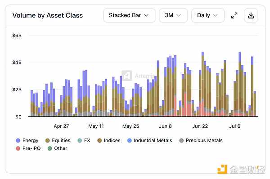The height and width of the screenshot is (179, 270).
Task: Toggle the Other legend entry
Action: point(57,148)
